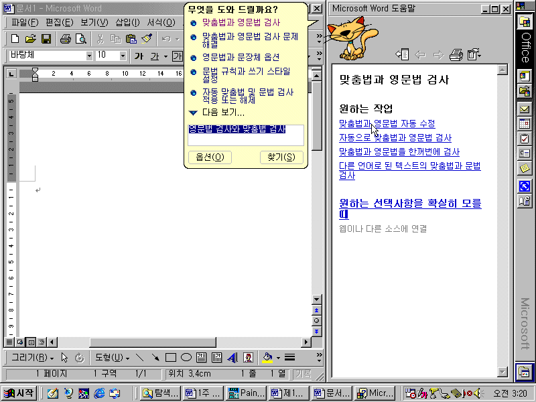Undo the last action with the undo arrow
The height and width of the screenshot is (402, 536).
(166, 39)
